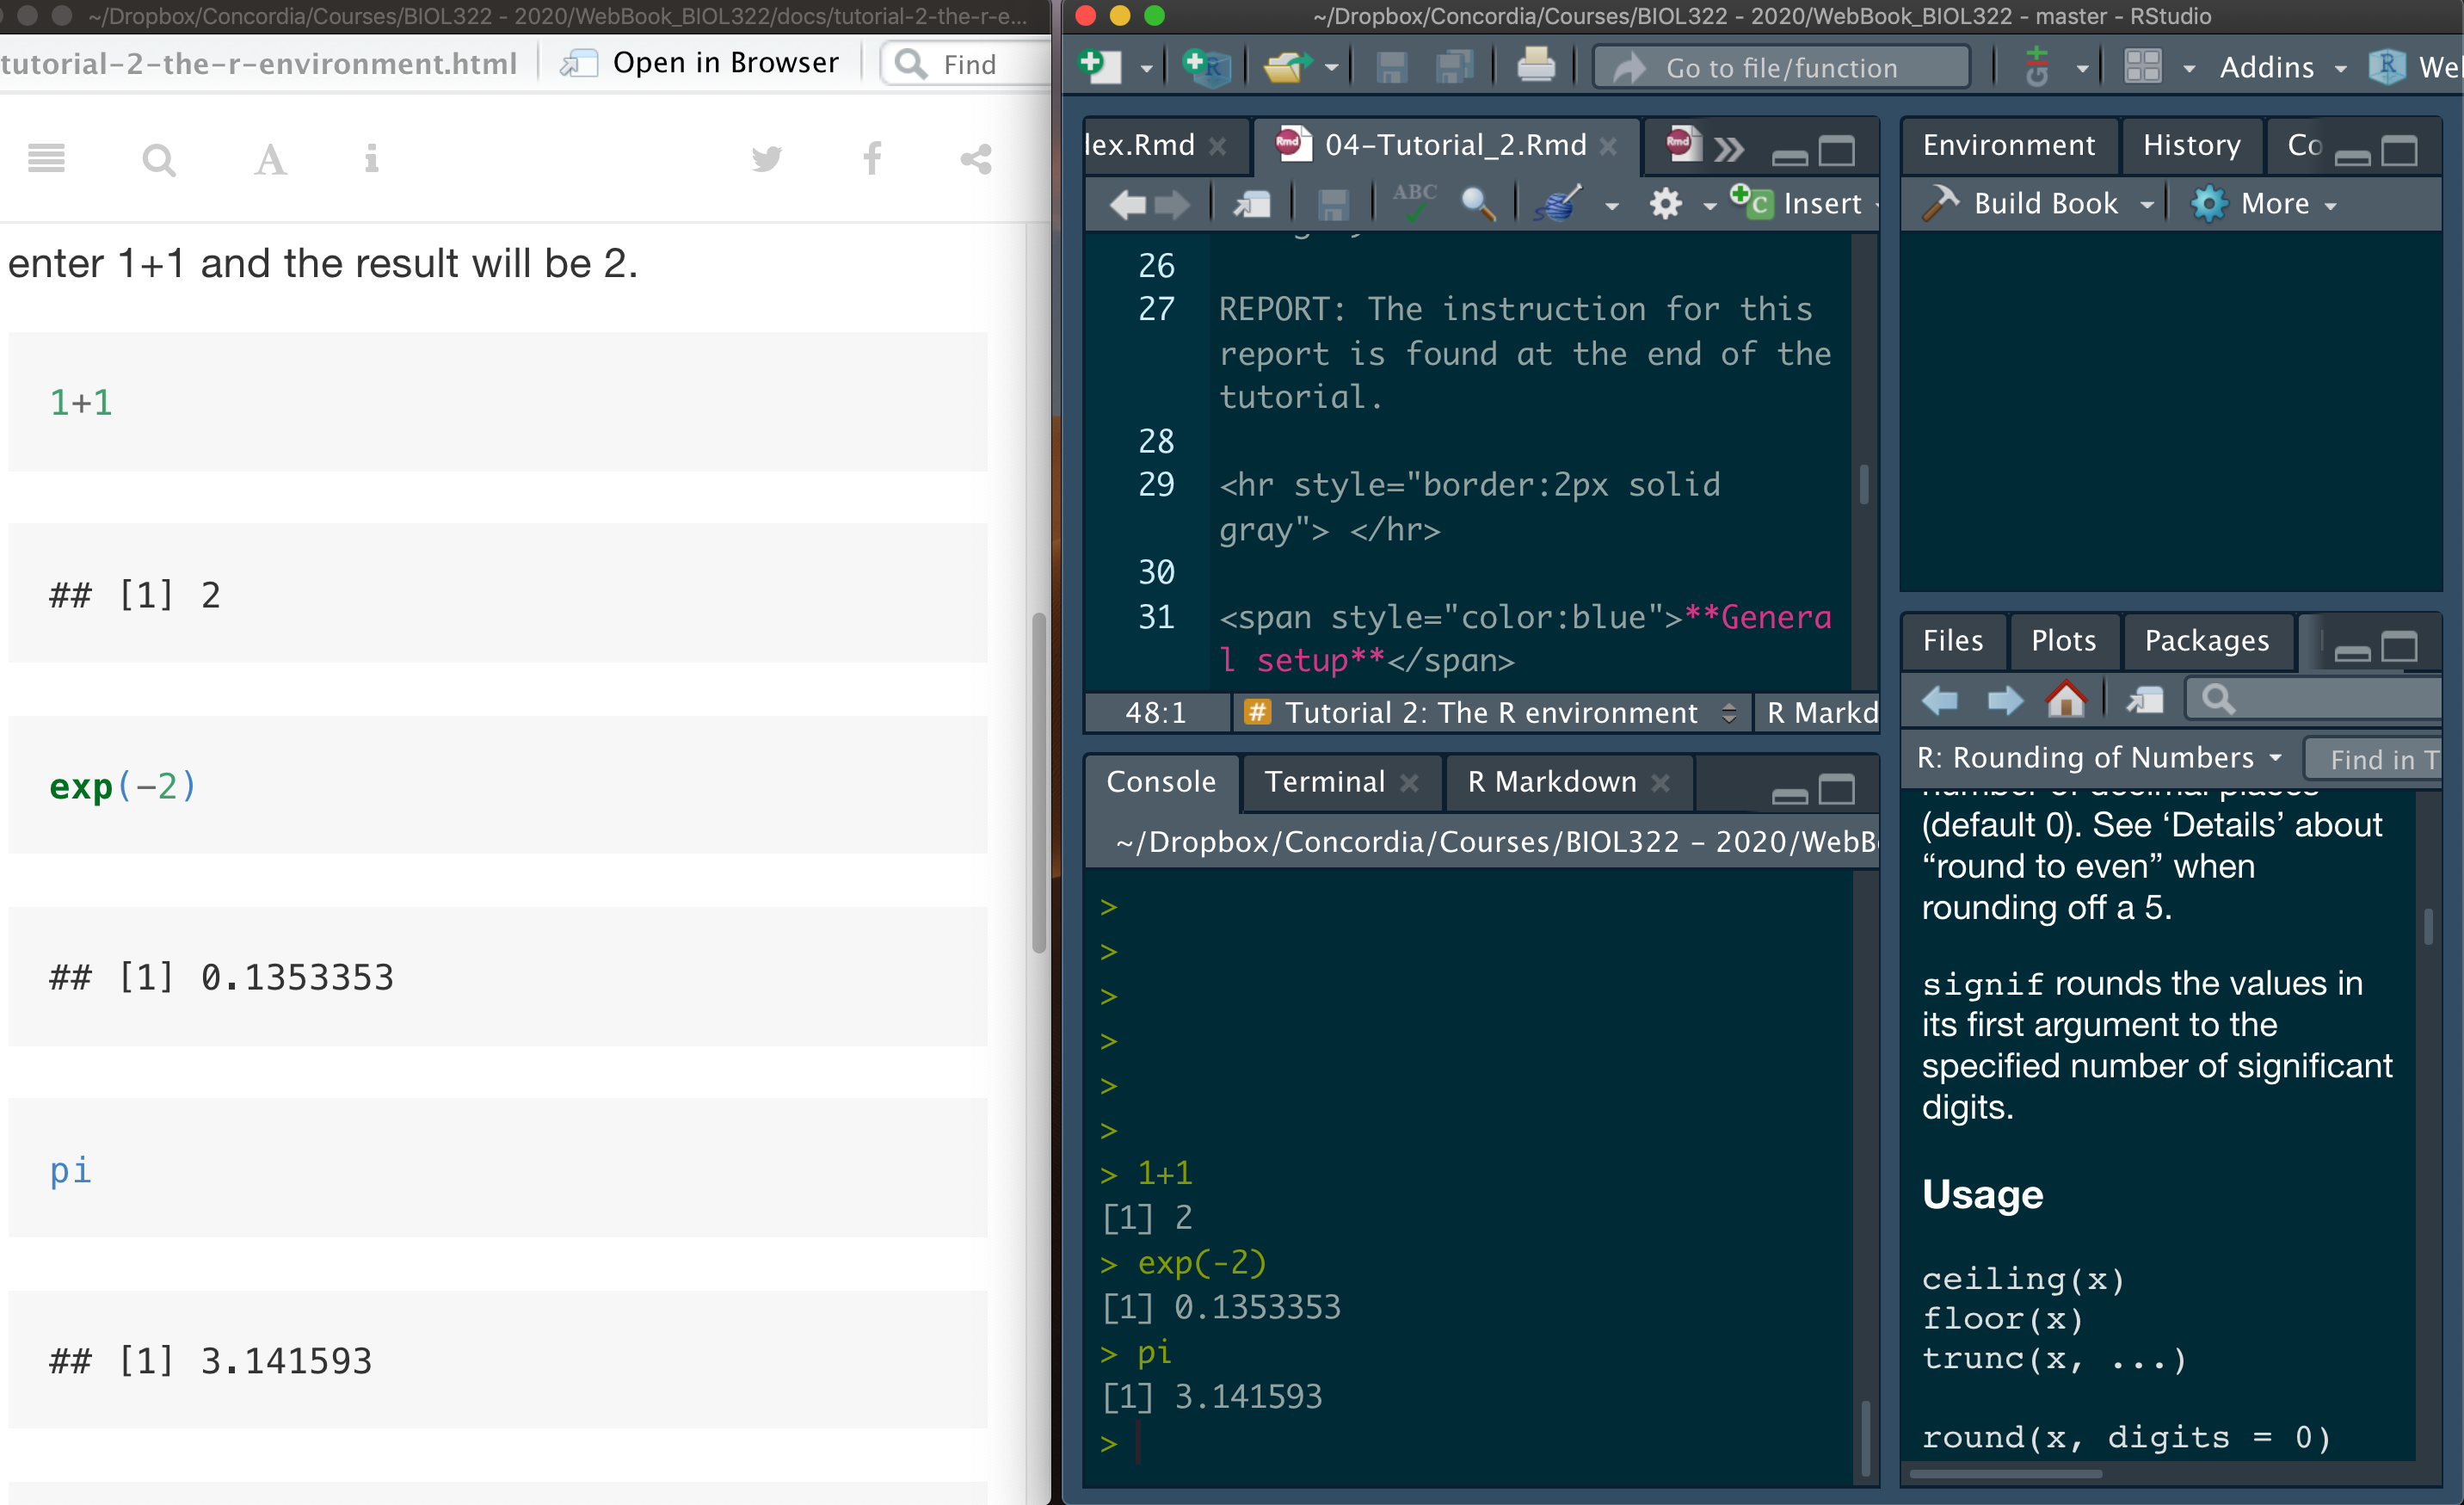Viewport: 2464px width, 1505px height.
Task: Toggle the table of contents sidebar icon
Action: [x=46, y=159]
